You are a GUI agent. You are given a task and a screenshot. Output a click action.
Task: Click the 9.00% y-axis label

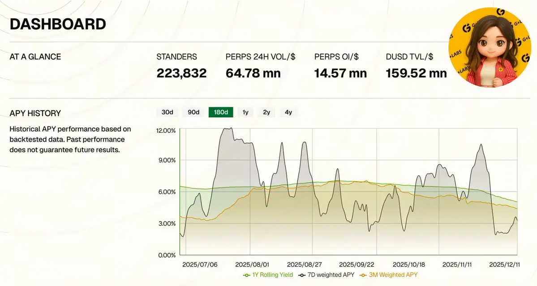point(167,160)
